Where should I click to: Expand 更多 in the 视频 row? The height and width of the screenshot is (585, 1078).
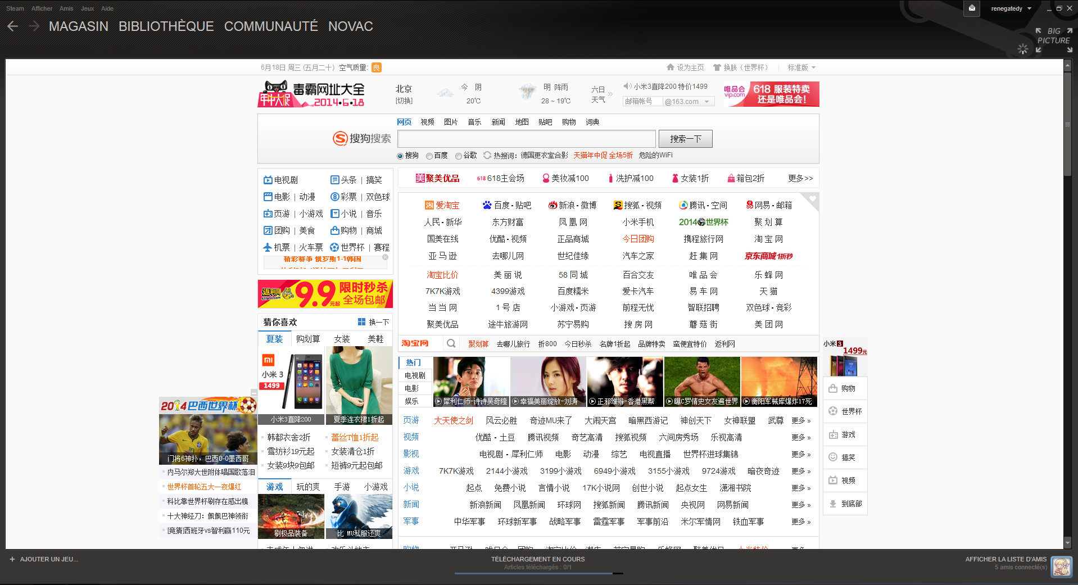click(x=801, y=437)
